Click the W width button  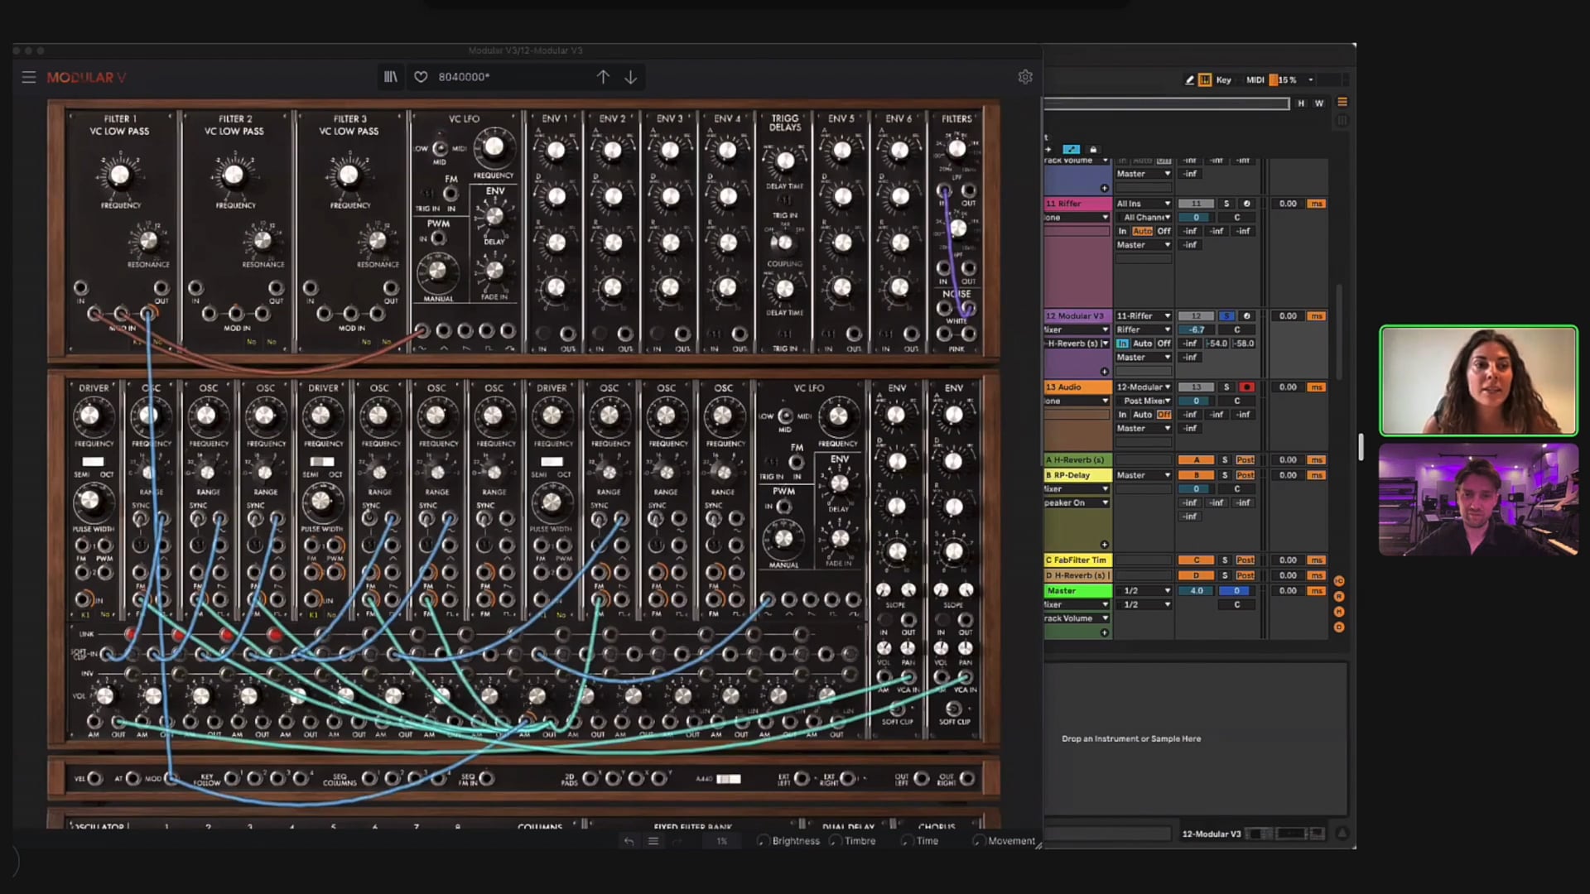(1319, 103)
